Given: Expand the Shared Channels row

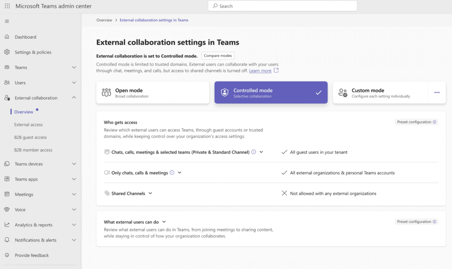Looking at the screenshot, I should tap(150, 193).
